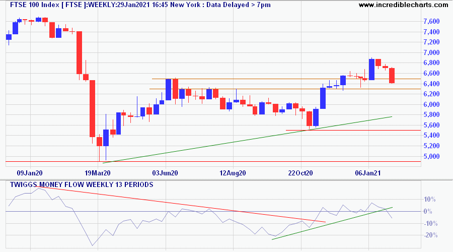The height and width of the screenshot is (252, 453).
Task: Click the 03Jun20 date axis label
Action: point(165,173)
